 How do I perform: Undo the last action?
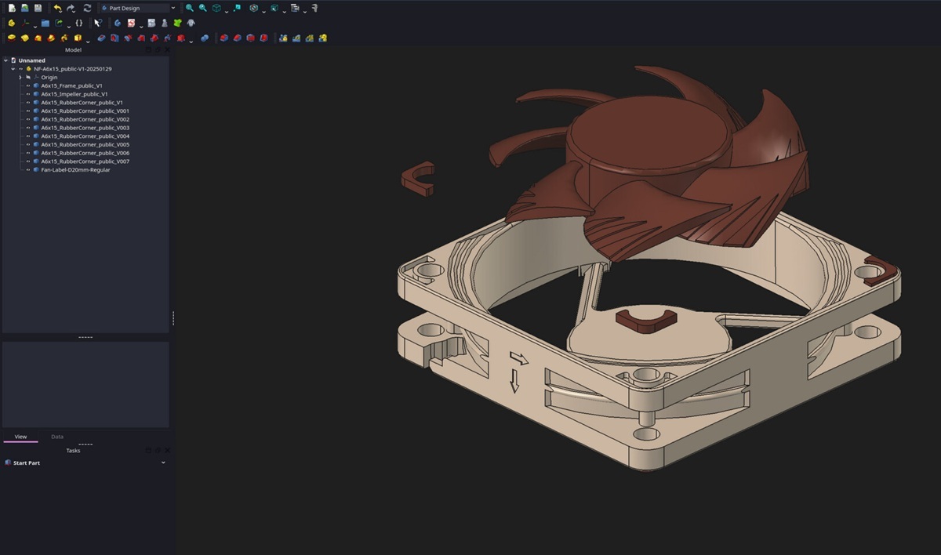point(57,8)
